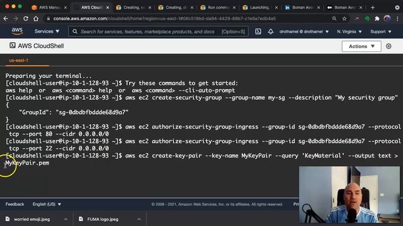Open the CloudShell terminal icon in navbar

(258, 31)
